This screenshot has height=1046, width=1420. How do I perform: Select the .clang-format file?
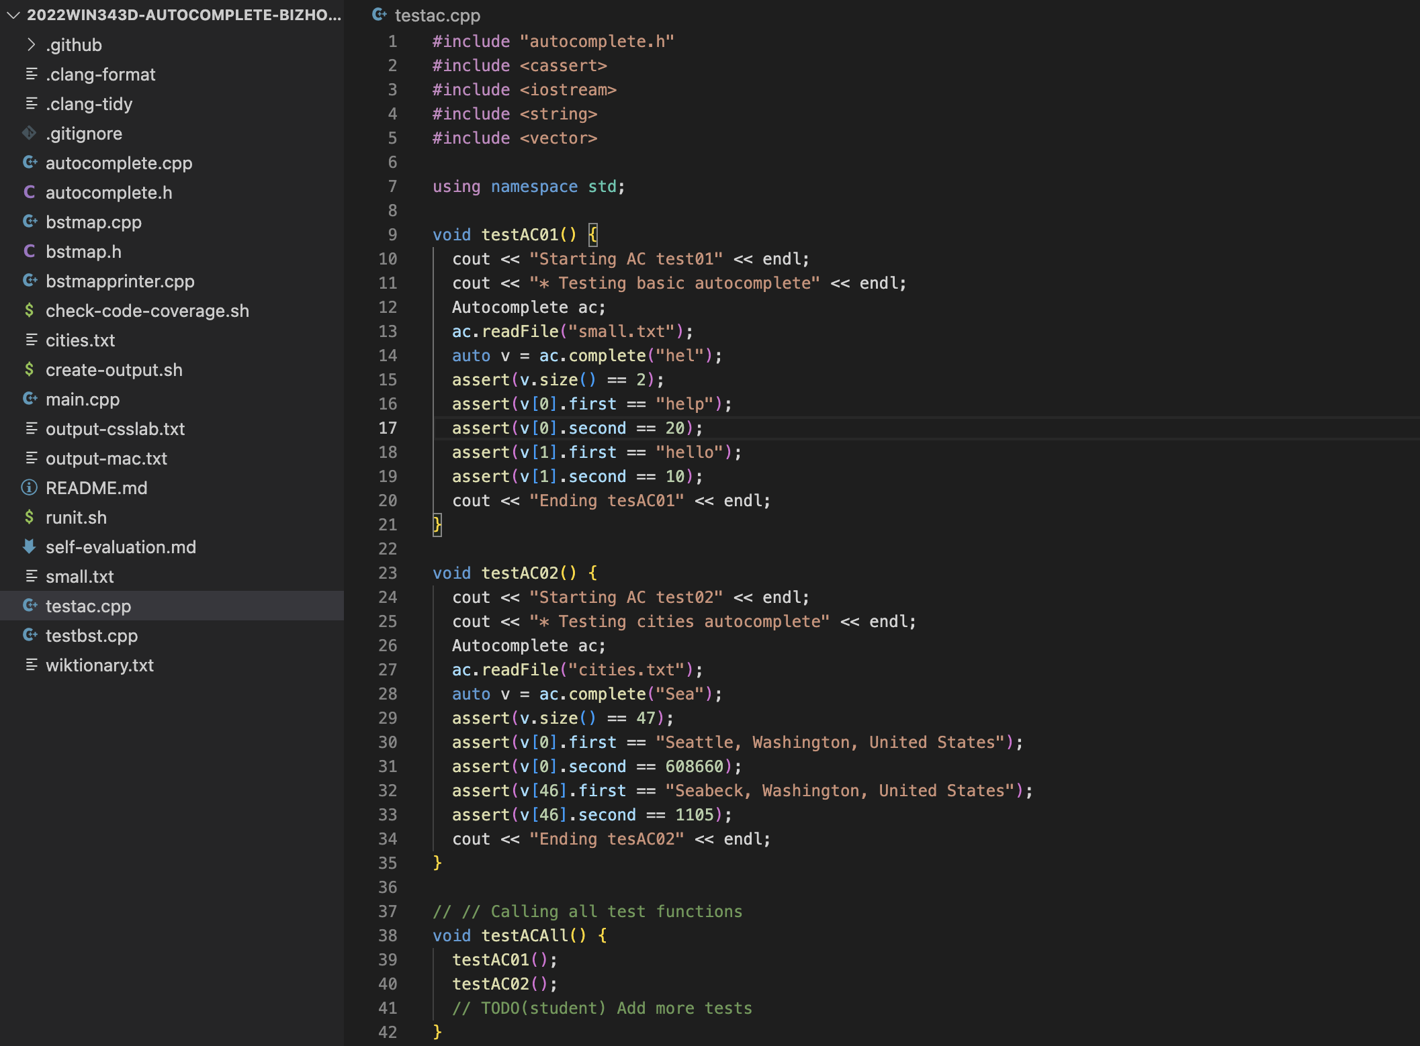101,74
